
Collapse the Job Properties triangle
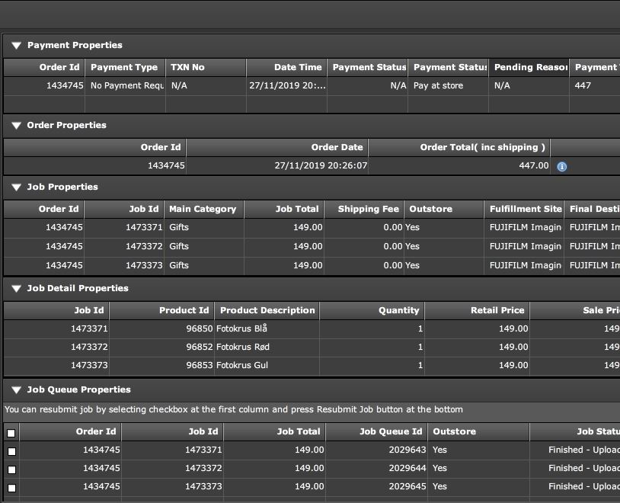17,187
